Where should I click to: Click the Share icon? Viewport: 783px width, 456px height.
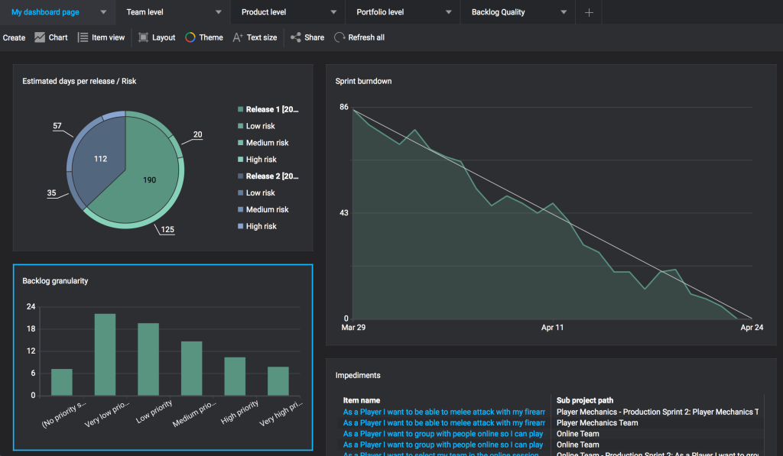click(x=295, y=37)
